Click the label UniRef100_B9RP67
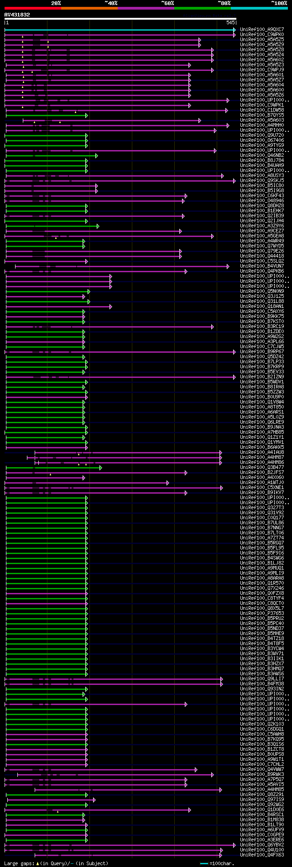The image size is (292, 867). [x=262, y=352]
